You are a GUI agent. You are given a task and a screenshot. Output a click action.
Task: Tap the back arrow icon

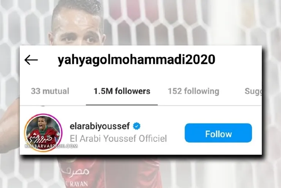[x=31, y=60]
